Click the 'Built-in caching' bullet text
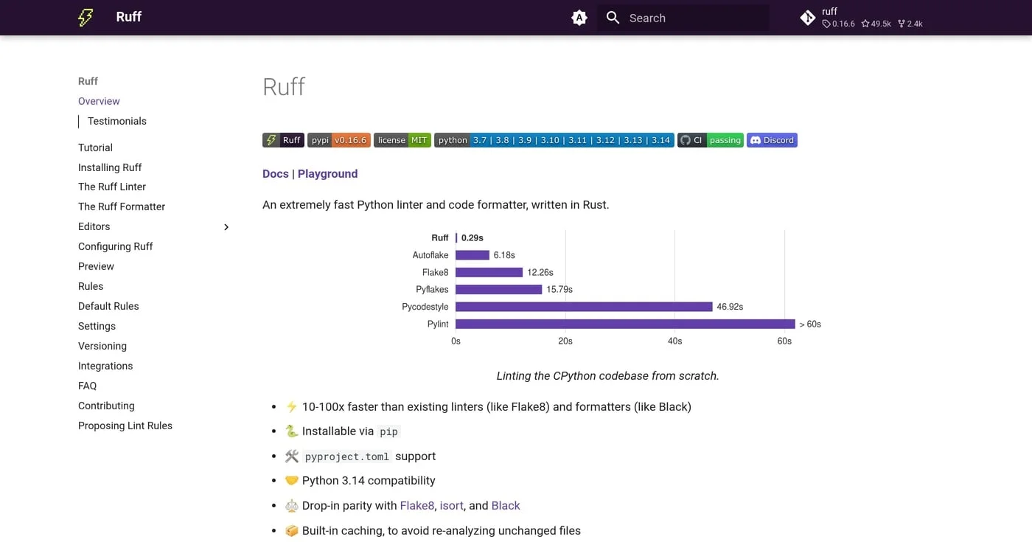 (442, 531)
